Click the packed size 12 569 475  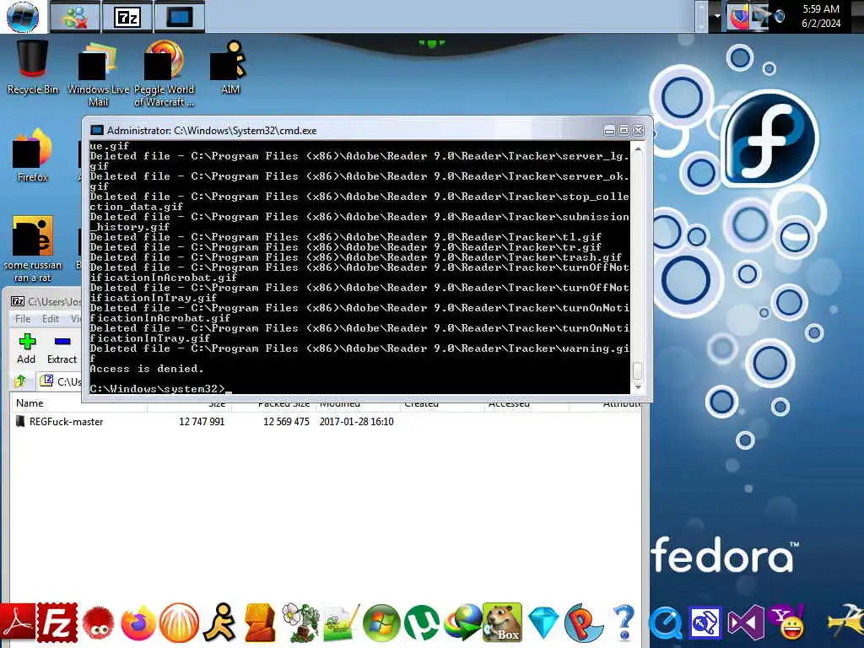(286, 422)
